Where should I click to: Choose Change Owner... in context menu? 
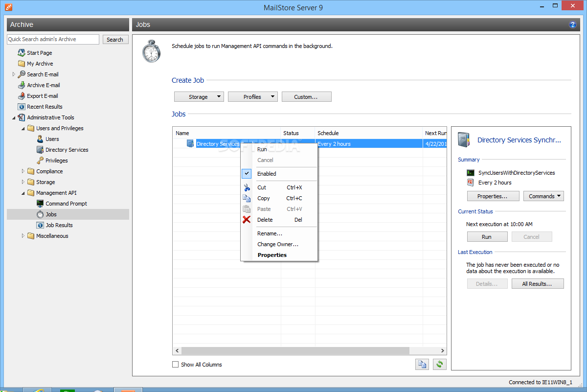(279, 244)
